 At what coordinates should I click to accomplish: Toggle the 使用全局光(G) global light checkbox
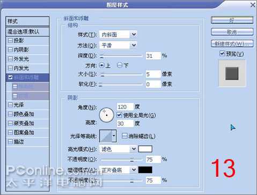click(x=119, y=115)
